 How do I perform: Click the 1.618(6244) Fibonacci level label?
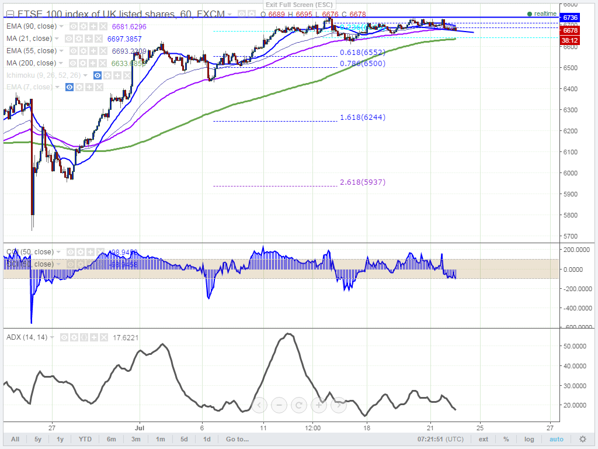point(363,117)
